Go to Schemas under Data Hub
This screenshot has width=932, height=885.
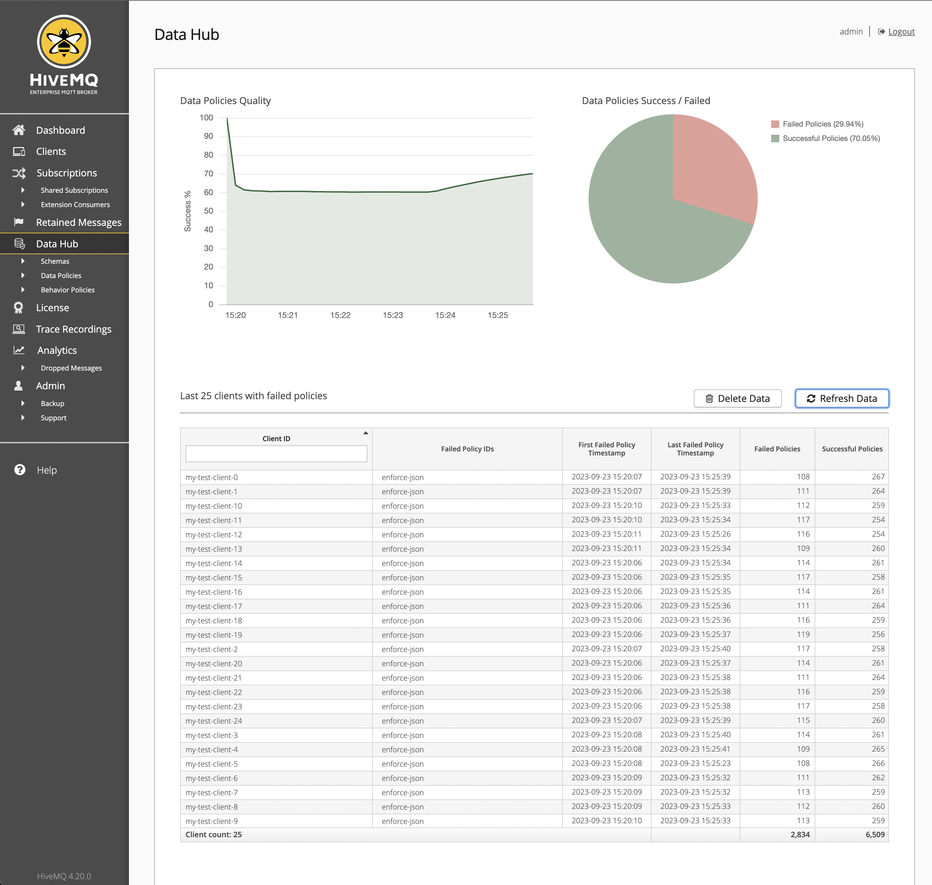click(x=55, y=261)
